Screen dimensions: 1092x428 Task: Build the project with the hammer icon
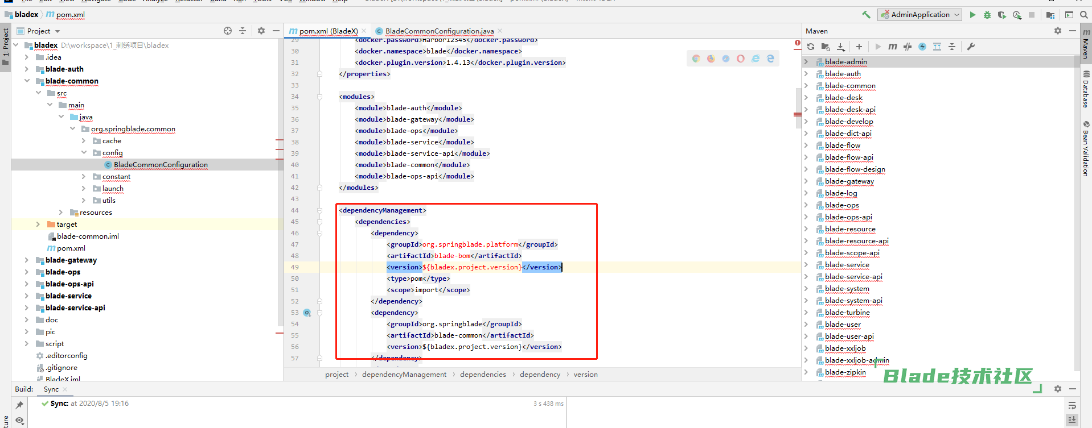[866, 15]
